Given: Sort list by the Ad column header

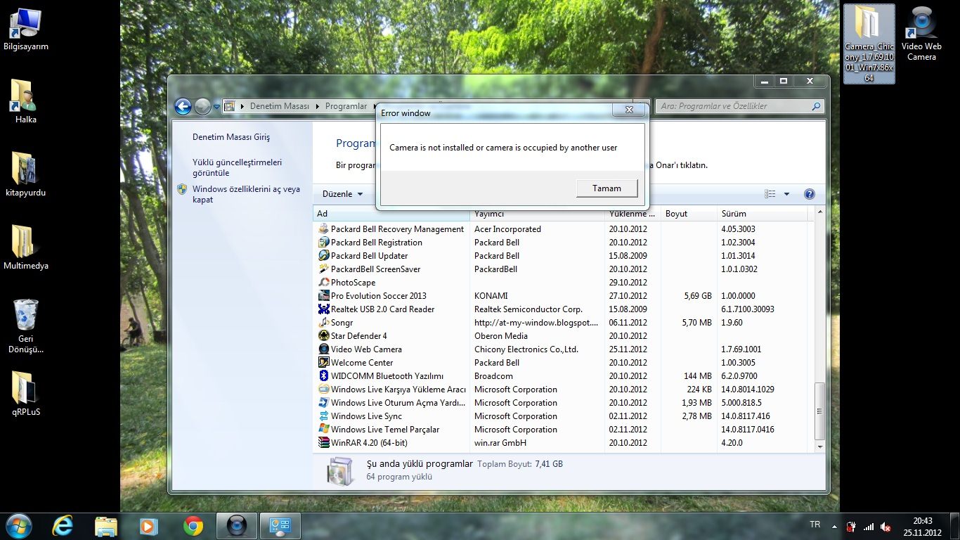Looking at the screenshot, I should (391, 214).
